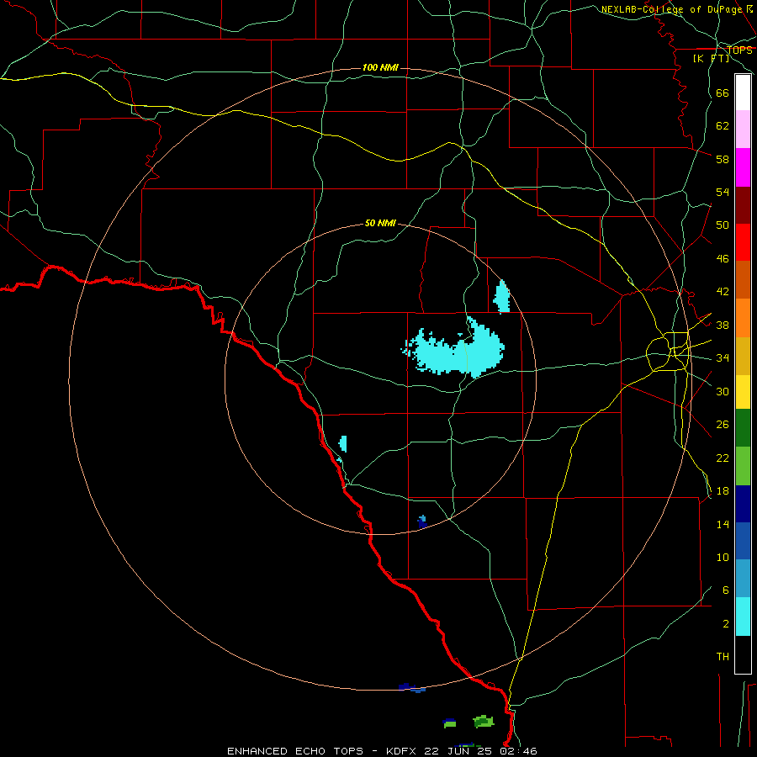Viewport: 757px width, 757px height.
Task: Click the 54 legend value
Action: coord(723,192)
